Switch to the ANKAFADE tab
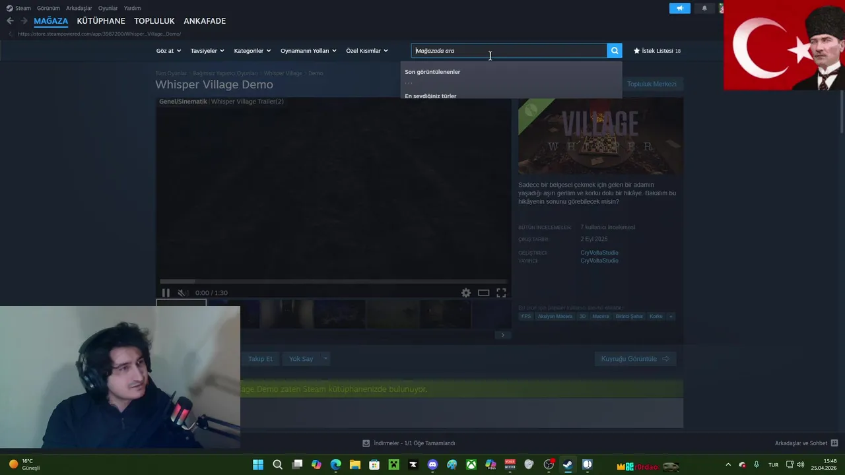 [205, 21]
